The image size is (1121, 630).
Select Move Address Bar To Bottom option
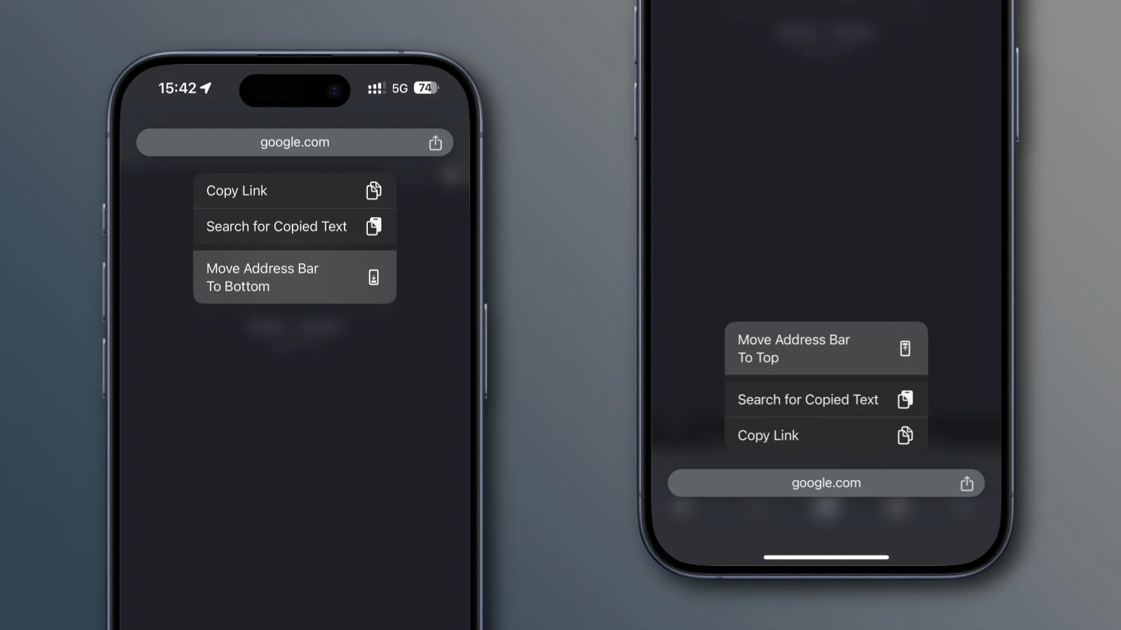(294, 277)
